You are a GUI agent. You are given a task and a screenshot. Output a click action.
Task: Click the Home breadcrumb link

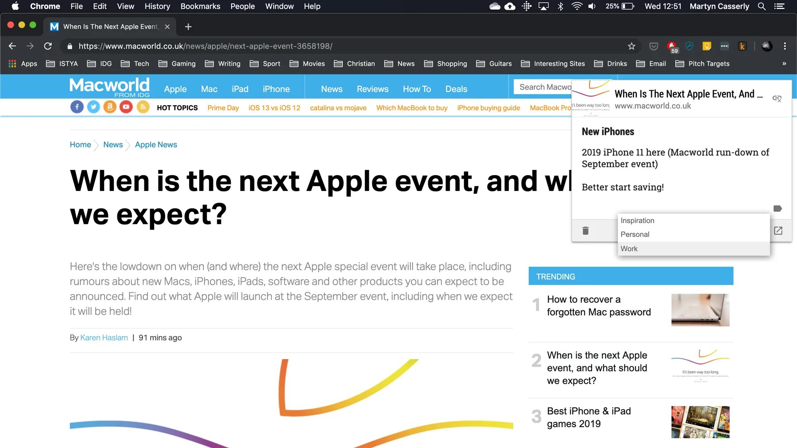pyautogui.click(x=80, y=145)
